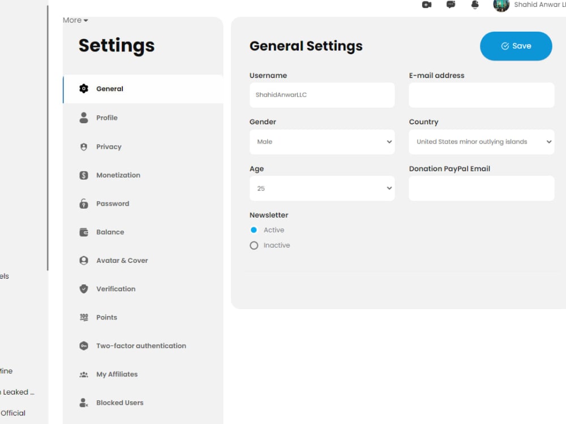Click the Profile person icon
The height and width of the screenshot is (424, 566).
point(84,118)
